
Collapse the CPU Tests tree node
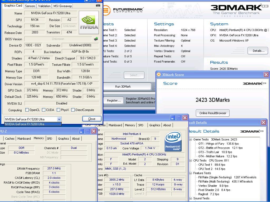[x=191, y=160]
